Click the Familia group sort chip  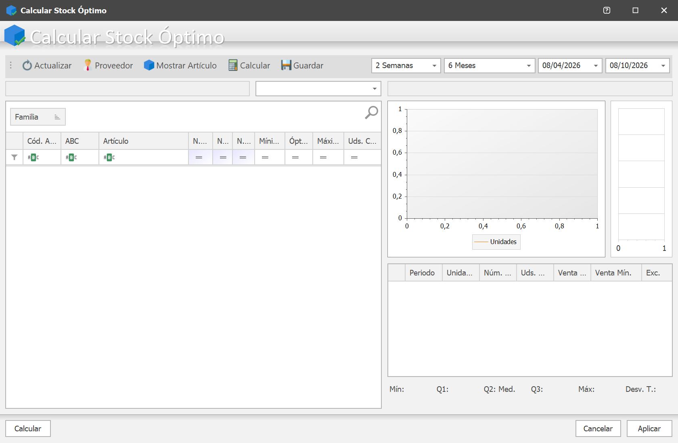[x=38, y=117]
